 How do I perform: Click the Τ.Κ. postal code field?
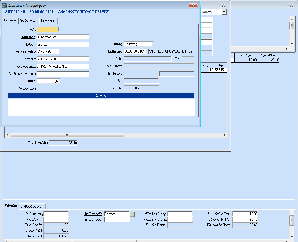tap(188, 59)
